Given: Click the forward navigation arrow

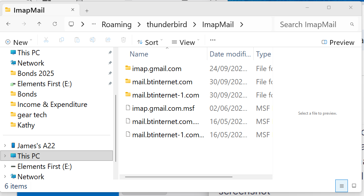Looking at the screenshot, I should click(x=24, y=24).
